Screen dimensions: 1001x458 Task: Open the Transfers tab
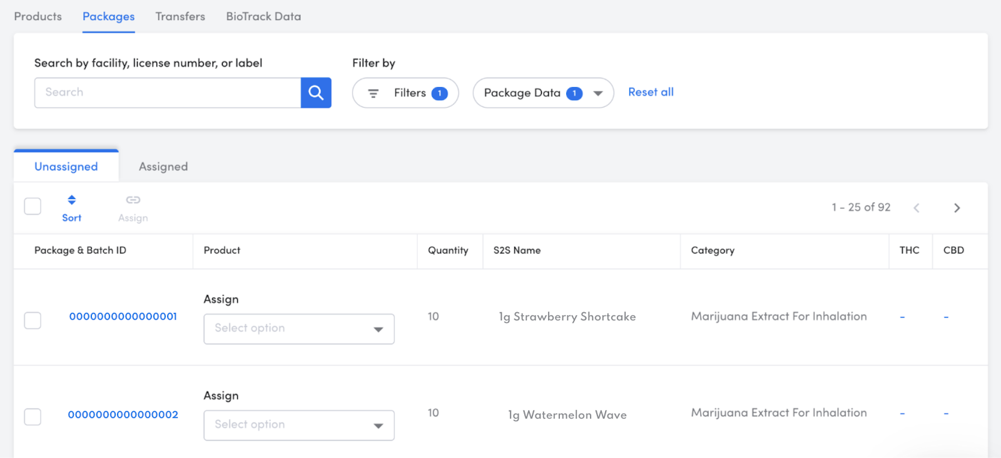point(180,16)
